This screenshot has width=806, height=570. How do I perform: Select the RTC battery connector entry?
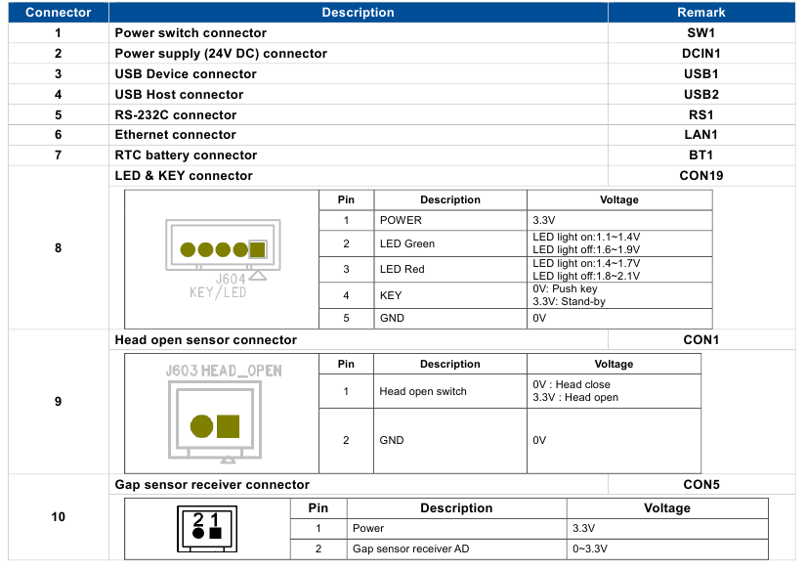[183, 154]
